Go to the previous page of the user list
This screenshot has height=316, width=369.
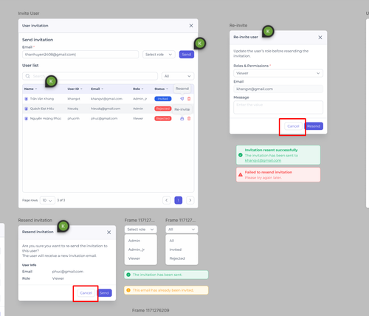click(x=167, y=200)
